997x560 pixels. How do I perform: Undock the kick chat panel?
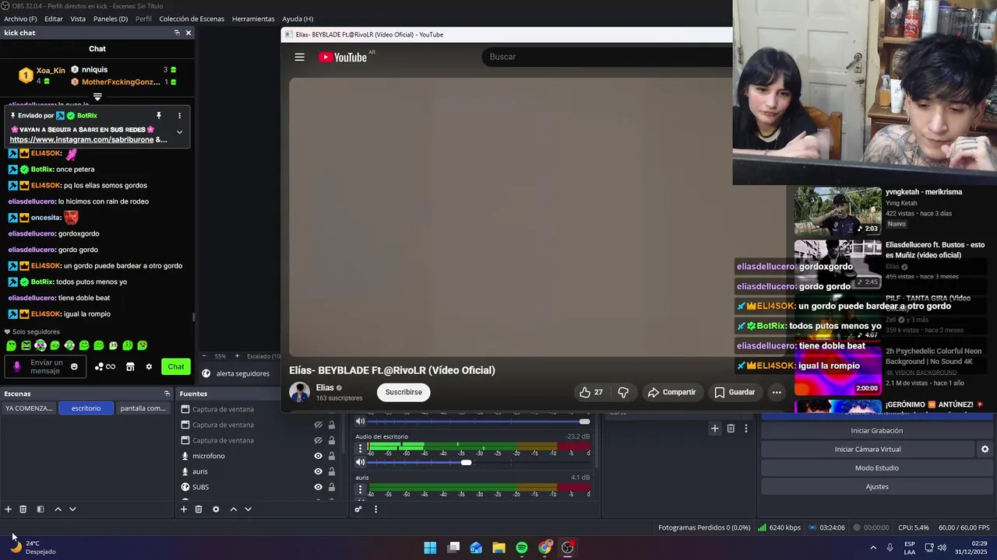(x=177, y=33)
